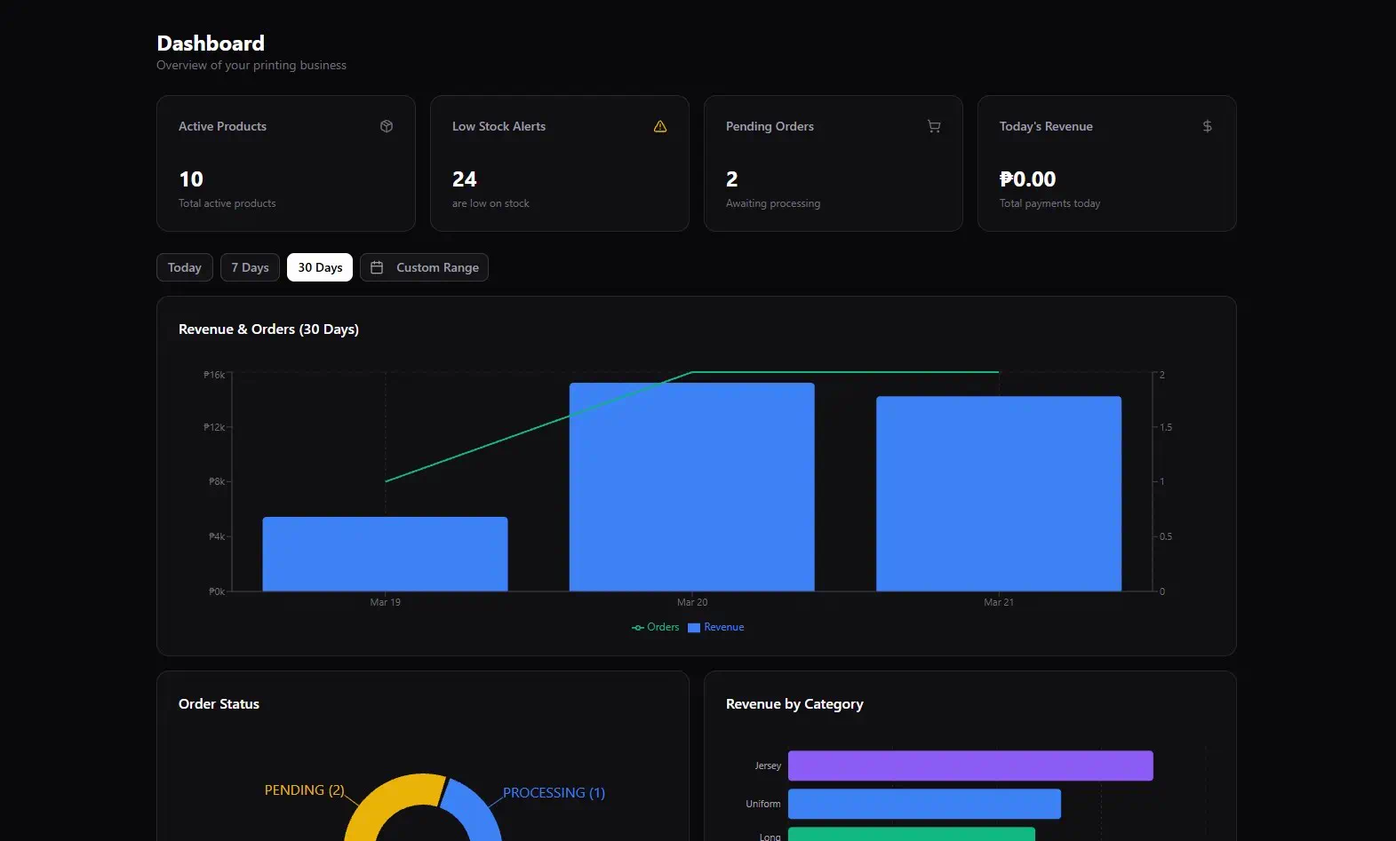The height and width of the screenshot is (841, 1396).
Task: Click the Low Stock Alerts card title
Action: [x=499, y=126]
